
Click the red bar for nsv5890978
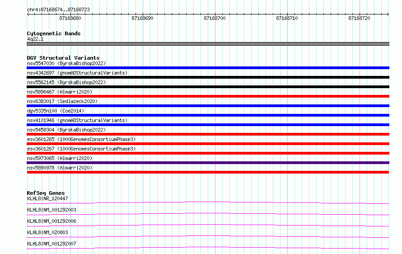point(208,172)
